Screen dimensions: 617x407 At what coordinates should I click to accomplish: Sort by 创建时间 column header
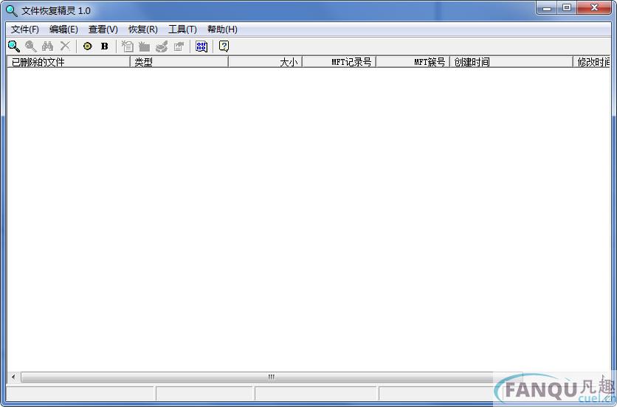(511, 62)
